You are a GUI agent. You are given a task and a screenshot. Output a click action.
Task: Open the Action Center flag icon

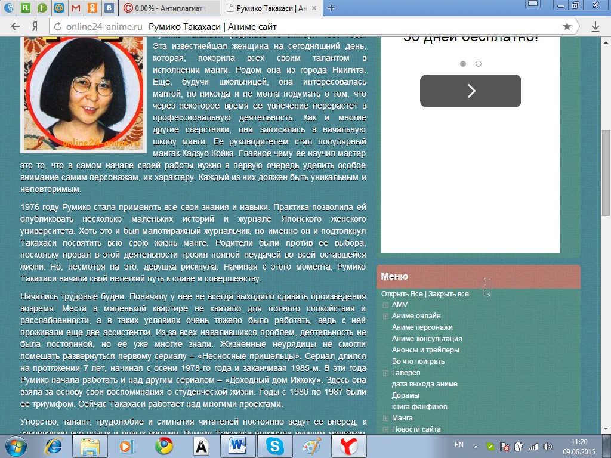(504, 447)
